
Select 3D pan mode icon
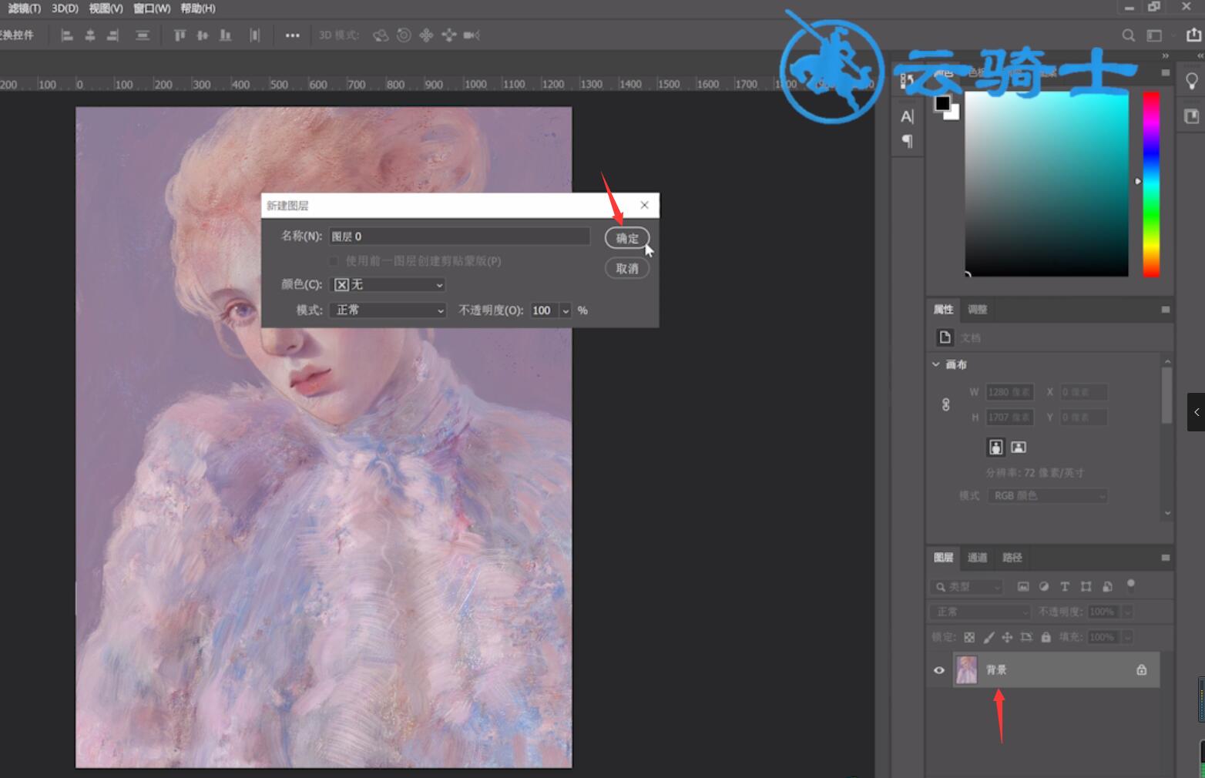426,35
